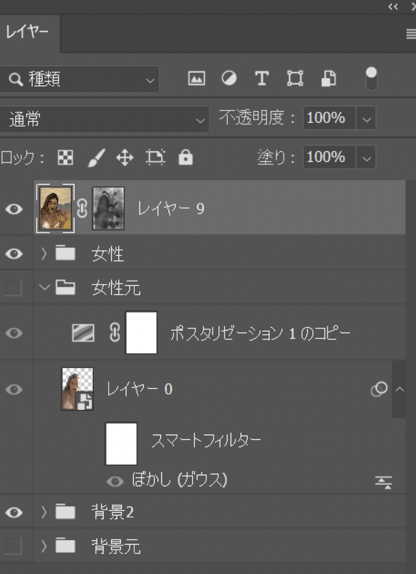Select レイヤー 0 smart object thumbnail

pyautogui.click(x=78, y=389)
